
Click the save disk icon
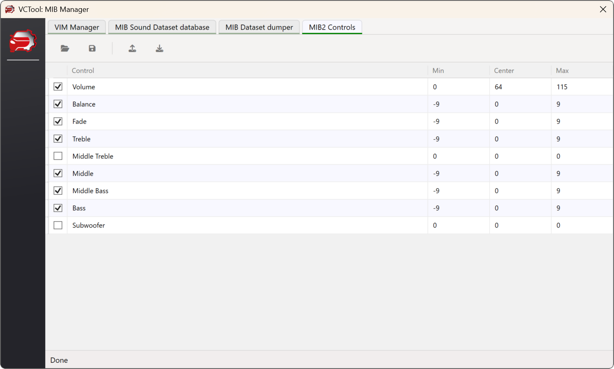point(92,48)
